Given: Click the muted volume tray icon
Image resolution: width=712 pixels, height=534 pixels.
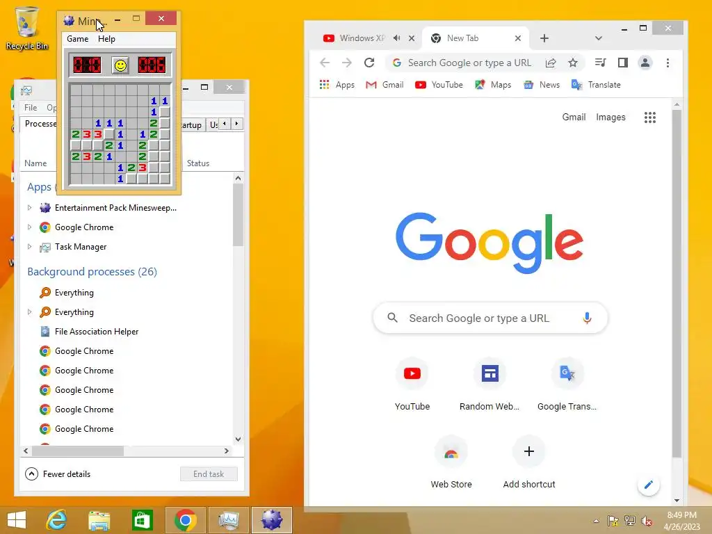Looking at the screenshot, I should [646, 521].
